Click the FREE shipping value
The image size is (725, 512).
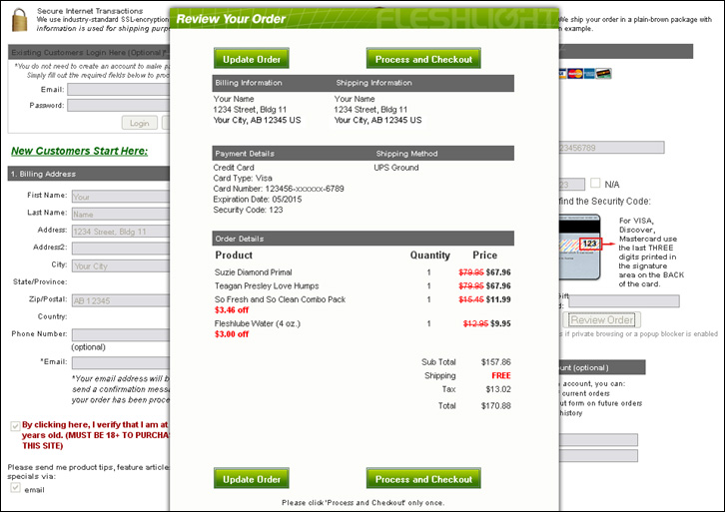point(501,375)
